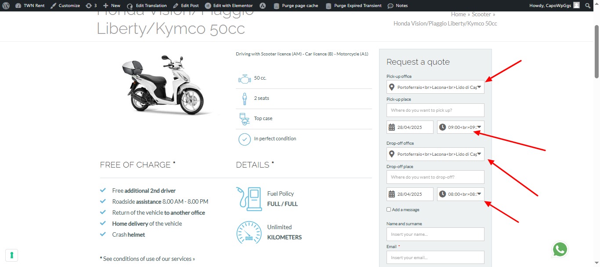
Task: Click the Pick-up place input field
Action: click(x=435, y=110)
